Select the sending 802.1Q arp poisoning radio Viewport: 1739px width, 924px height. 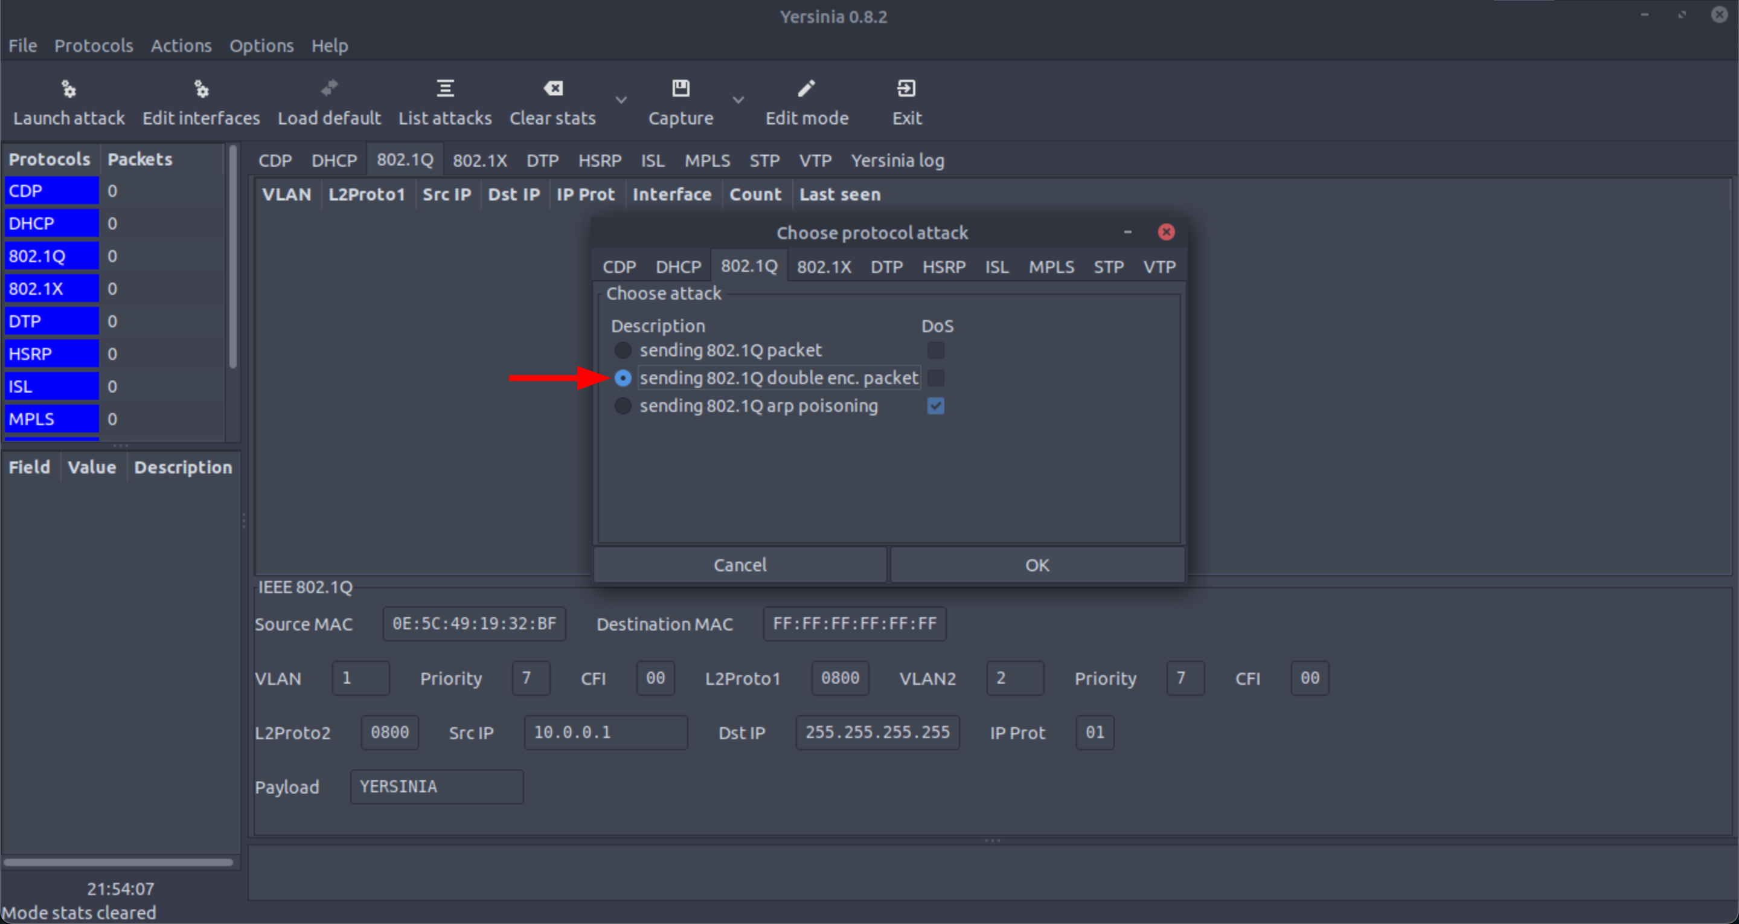tap(623, 406)
